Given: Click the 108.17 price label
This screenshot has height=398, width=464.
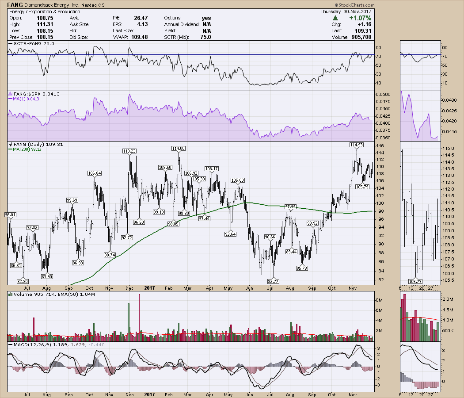Looking at the screenshot, I should coord(212,169).
